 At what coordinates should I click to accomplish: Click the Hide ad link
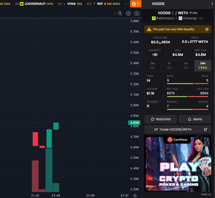click(206, 194)
